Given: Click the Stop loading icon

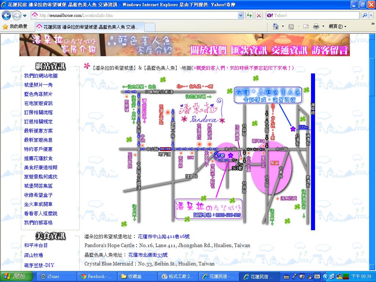Looking at the screenshot, I should point(259,15).
